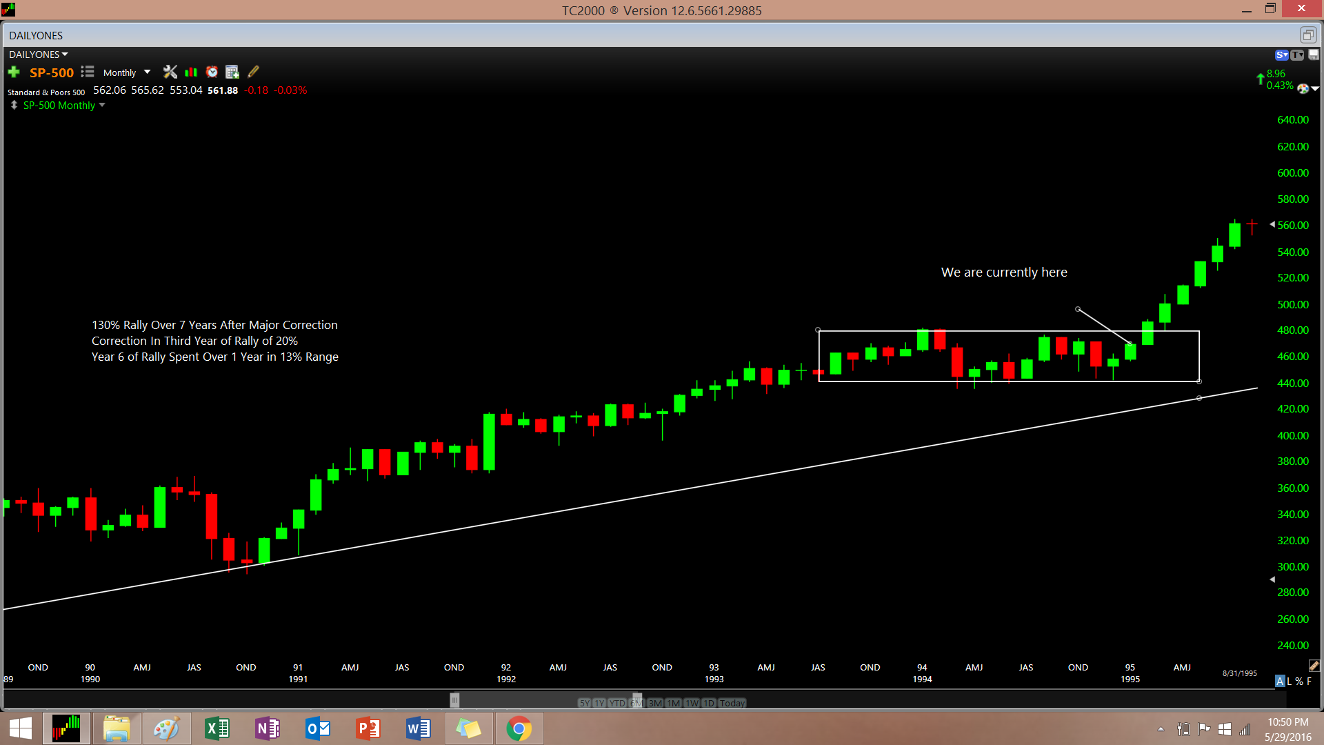Image resolution: width=1324 pixels, height=745 pixels.
Task: Click the green plus add button
Action: 14,72
